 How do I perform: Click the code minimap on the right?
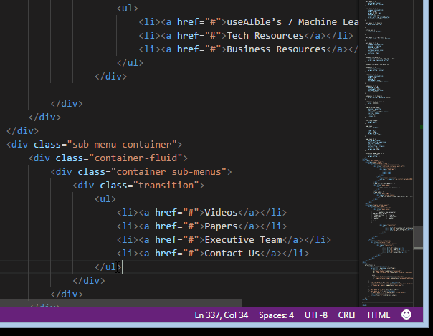click(393, 143)
